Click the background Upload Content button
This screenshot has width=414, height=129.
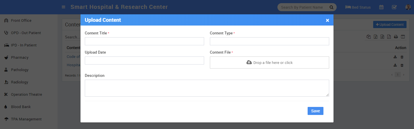pyautogui.click(x=390, y=25)
